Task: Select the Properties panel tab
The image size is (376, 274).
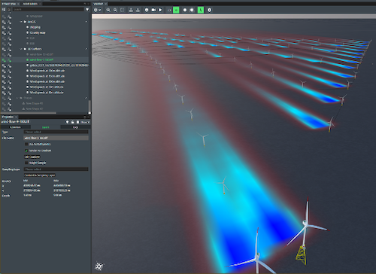Action: [x=8, y=117]
